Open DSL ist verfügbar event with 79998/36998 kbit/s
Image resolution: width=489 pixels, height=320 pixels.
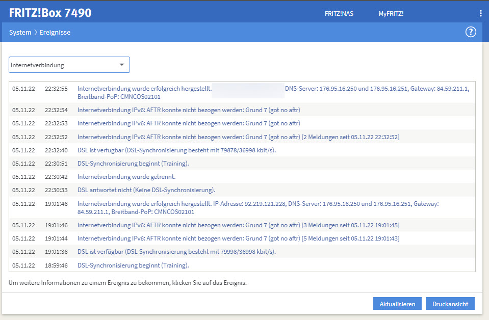coord(242,252)
